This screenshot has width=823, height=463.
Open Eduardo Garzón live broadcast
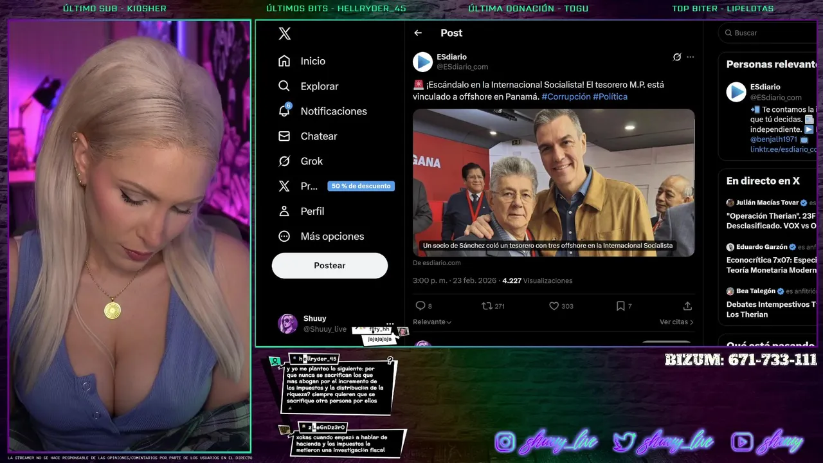pos(771,259)
